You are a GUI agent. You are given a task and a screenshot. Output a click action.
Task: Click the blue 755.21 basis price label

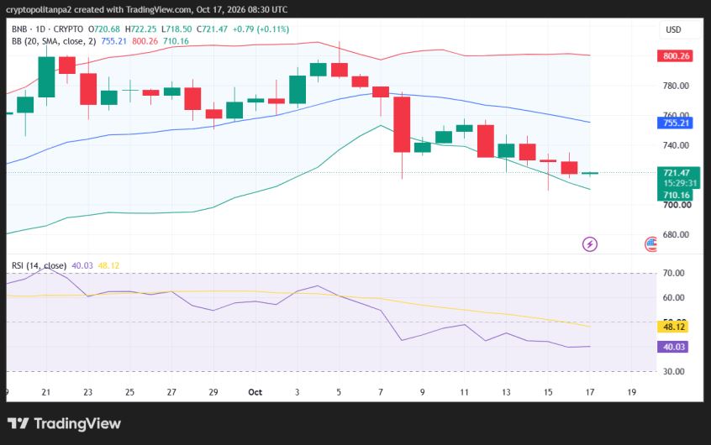click(x=675, y=123)
